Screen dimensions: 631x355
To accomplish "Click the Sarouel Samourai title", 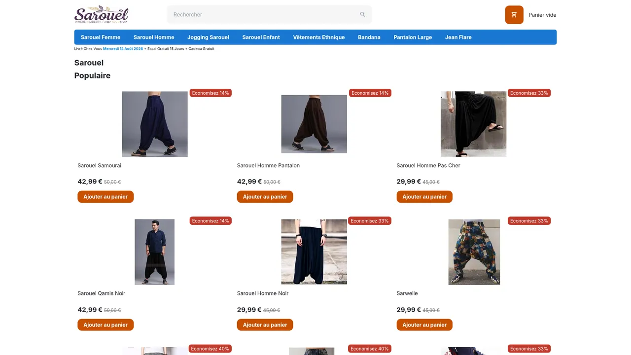I will click(100, 165).
